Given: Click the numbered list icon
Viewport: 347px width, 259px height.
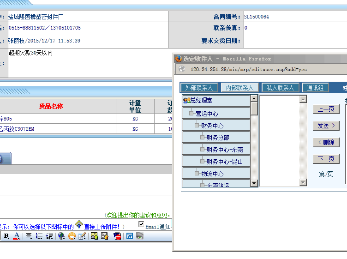Looking at the screenshot, I should pos(39,236).
